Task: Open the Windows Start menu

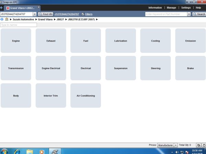Action: [x=4, y=151]
